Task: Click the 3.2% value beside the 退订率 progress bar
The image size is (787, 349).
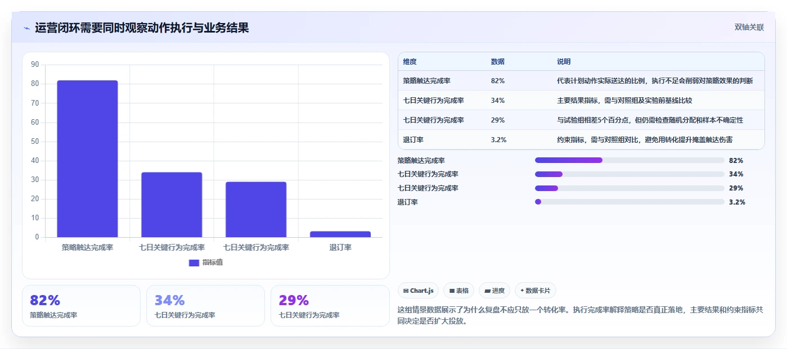Action: click(x=737, y=202)
